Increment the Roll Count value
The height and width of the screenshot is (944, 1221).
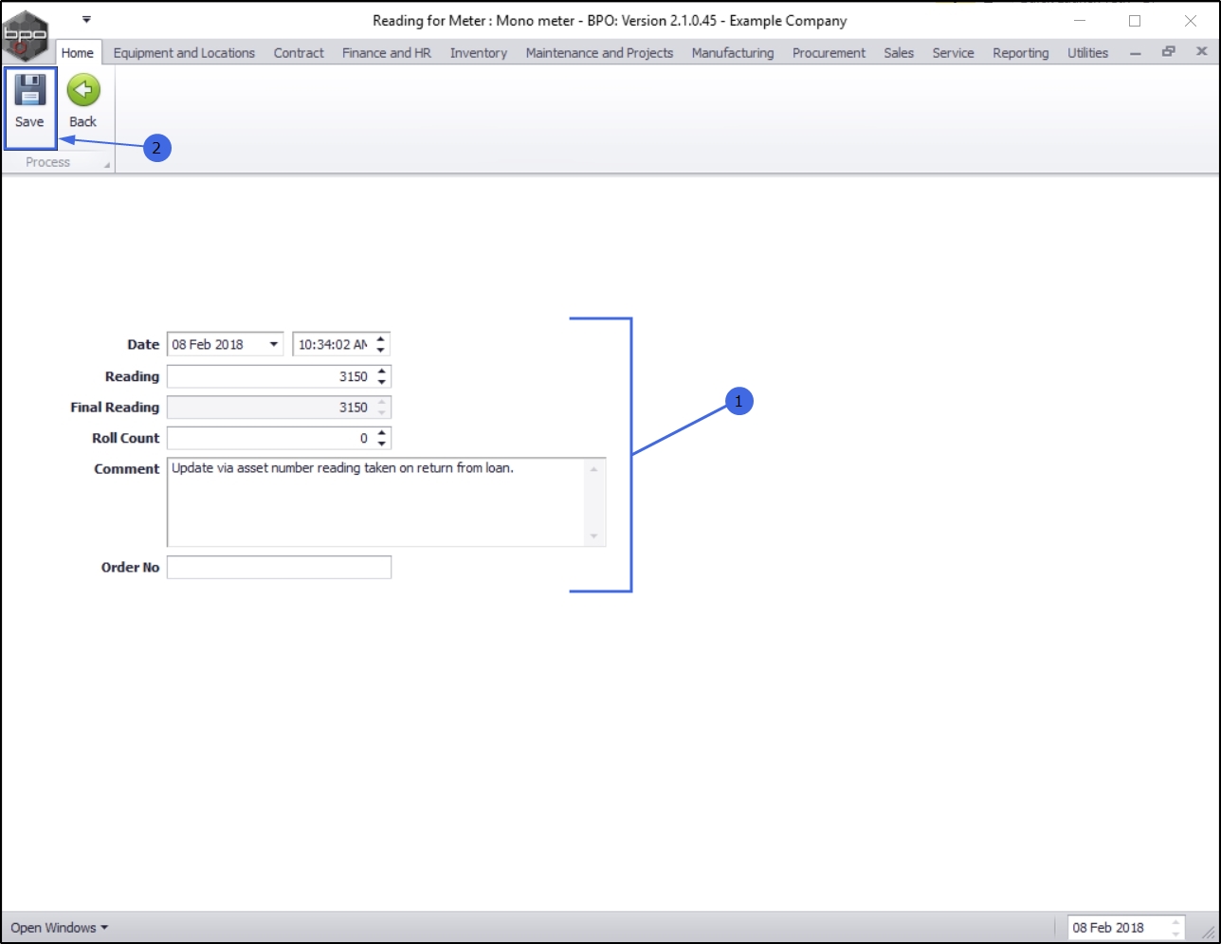[382, 433]
